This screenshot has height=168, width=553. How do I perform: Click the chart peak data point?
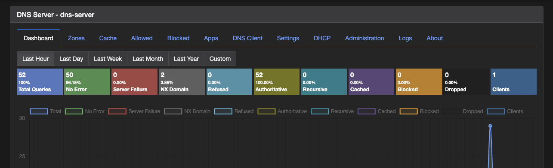point(490,126)
